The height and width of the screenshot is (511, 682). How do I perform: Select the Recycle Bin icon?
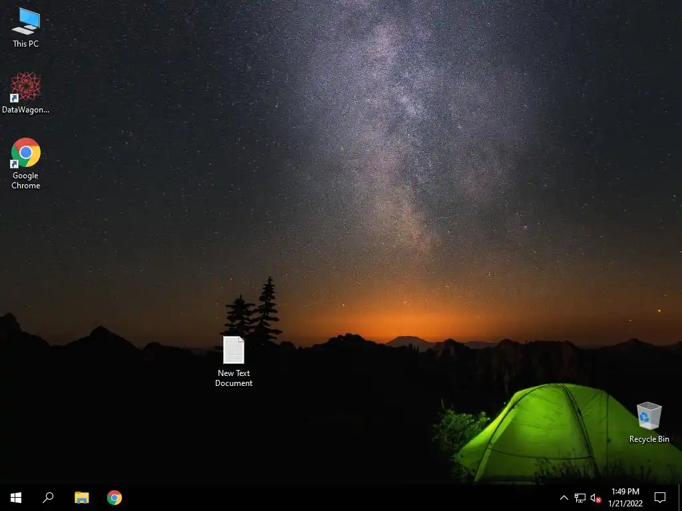[649, 423]
